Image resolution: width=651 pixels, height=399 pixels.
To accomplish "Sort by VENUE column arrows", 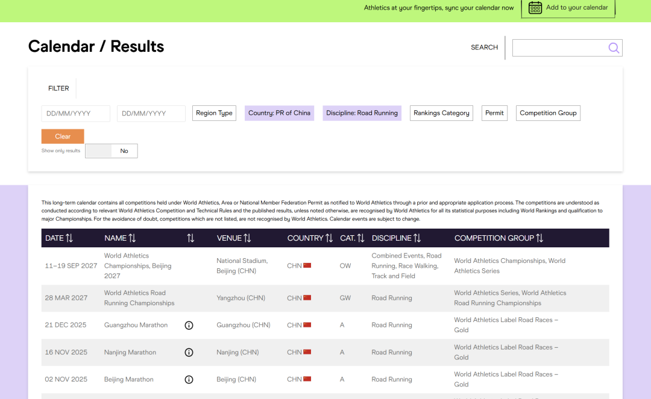I will 248,238.
